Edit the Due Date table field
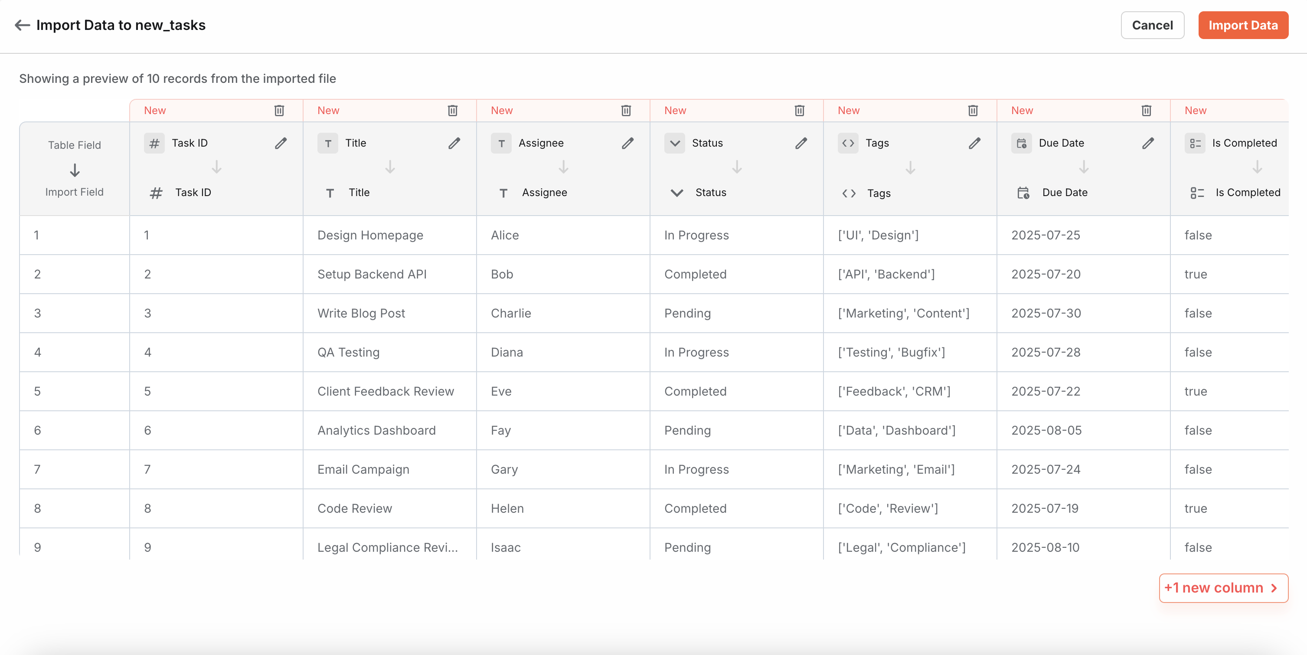Screen dimensions: 1307x655 click(x=1148, y=143)
